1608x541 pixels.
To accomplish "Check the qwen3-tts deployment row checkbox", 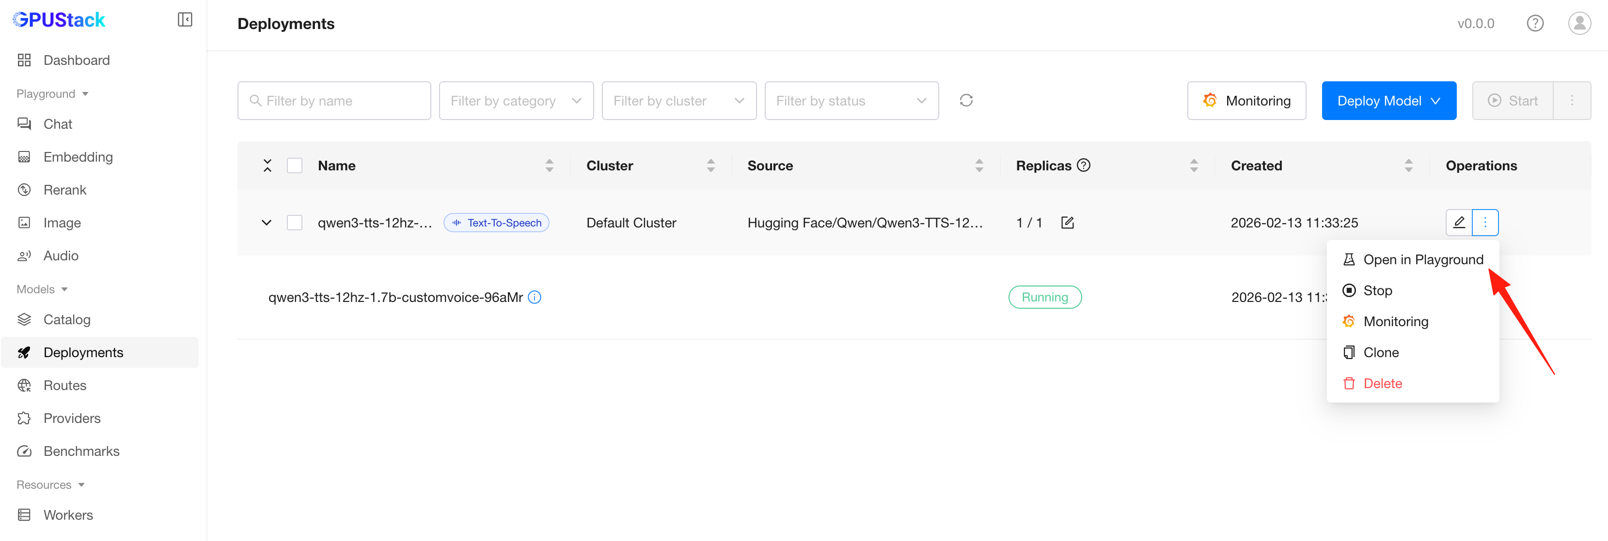I will tap(295, 223).
